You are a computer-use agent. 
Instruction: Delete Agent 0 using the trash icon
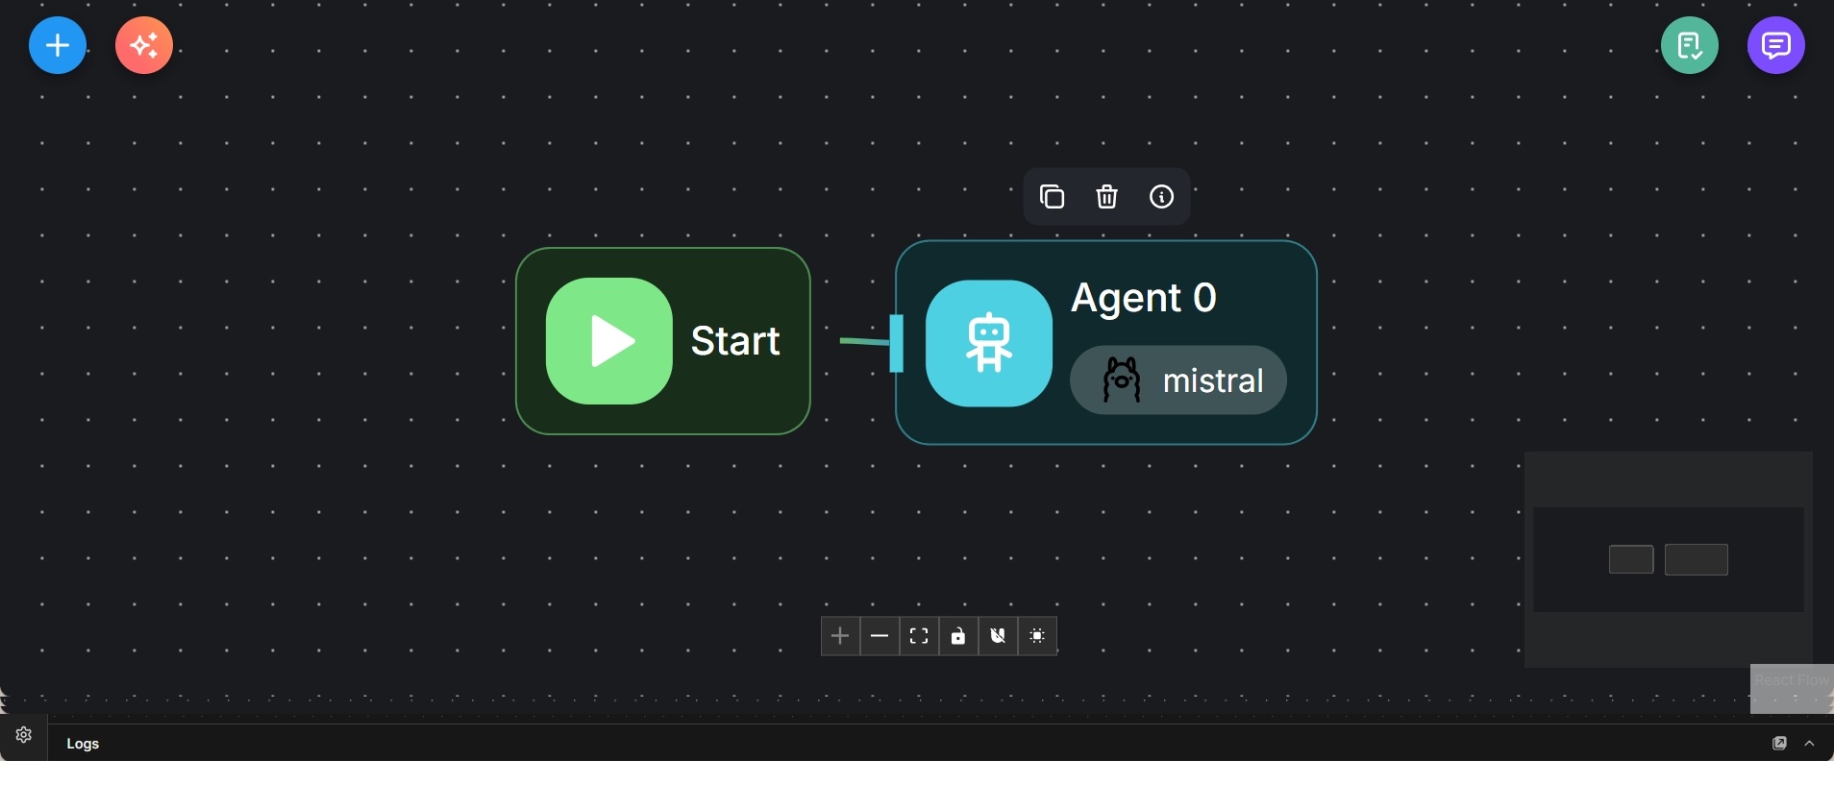1107,198
